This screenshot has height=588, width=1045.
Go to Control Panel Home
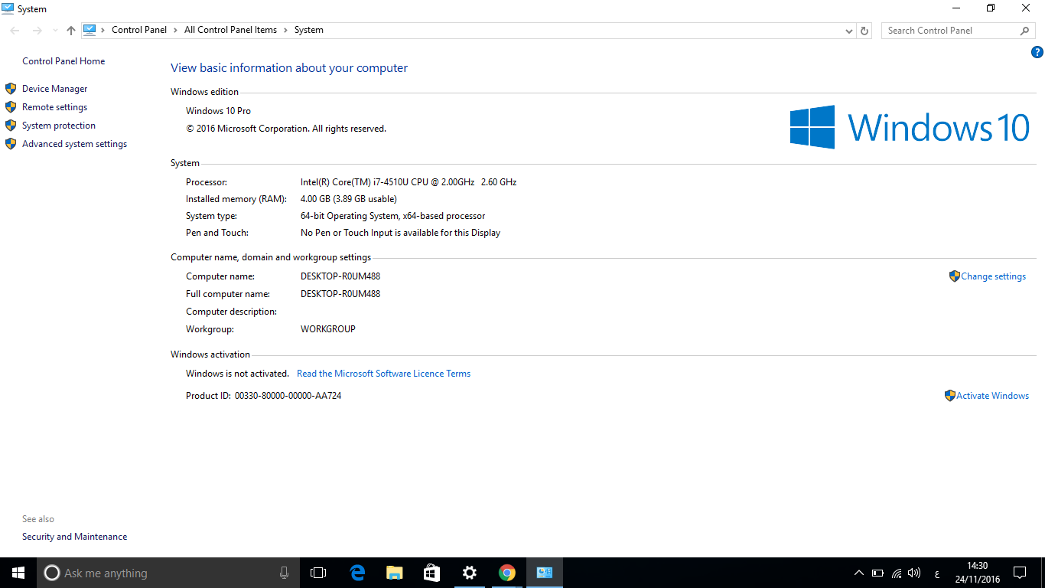(63, 61)
